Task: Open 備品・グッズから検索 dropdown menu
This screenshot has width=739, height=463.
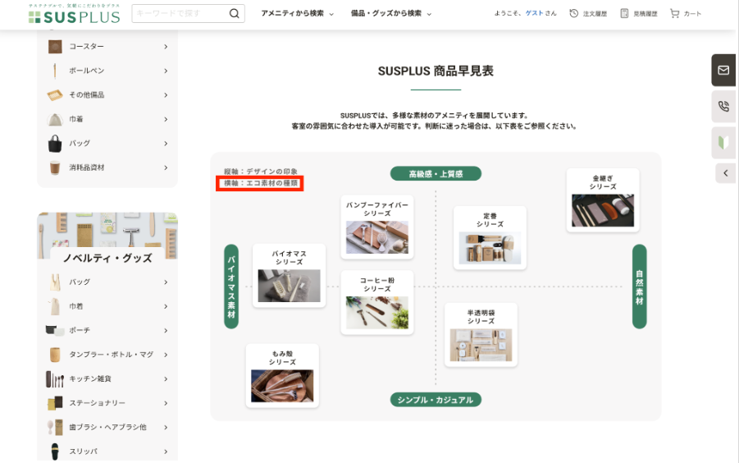Action: (391, 14)
